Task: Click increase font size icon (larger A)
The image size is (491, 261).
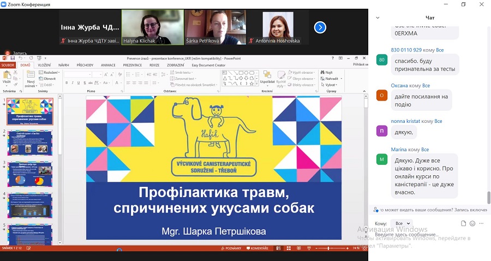Action: (106, 75)
